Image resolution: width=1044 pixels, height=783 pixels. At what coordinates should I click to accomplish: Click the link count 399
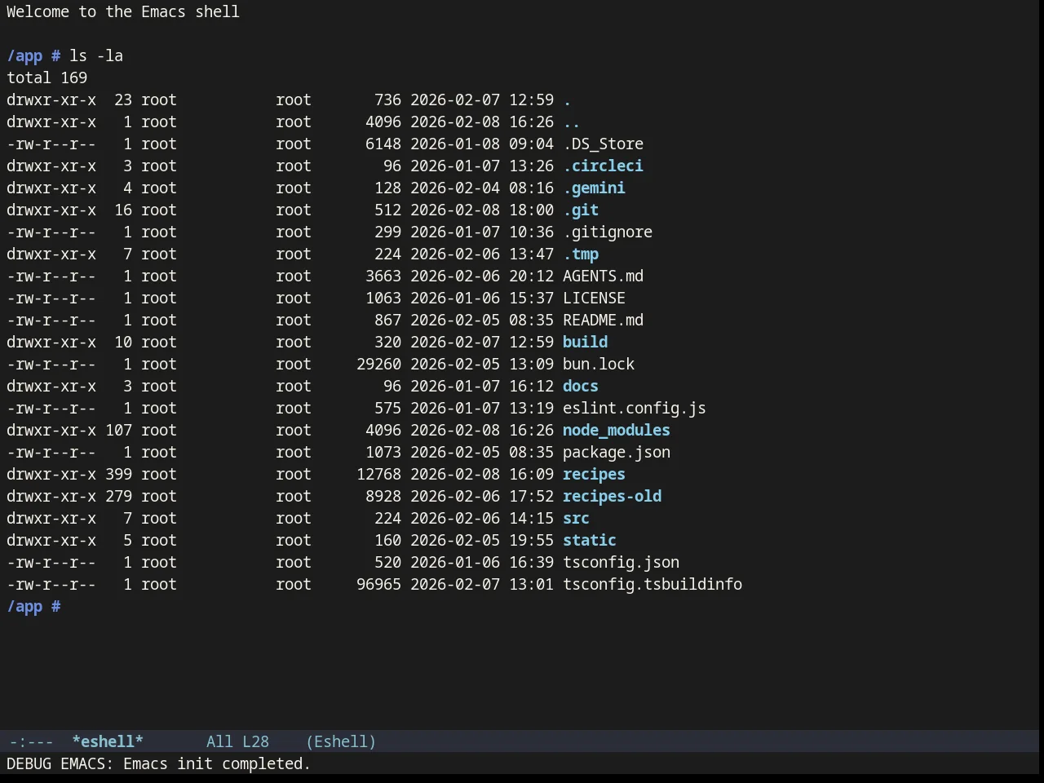(x=118, y=474)
